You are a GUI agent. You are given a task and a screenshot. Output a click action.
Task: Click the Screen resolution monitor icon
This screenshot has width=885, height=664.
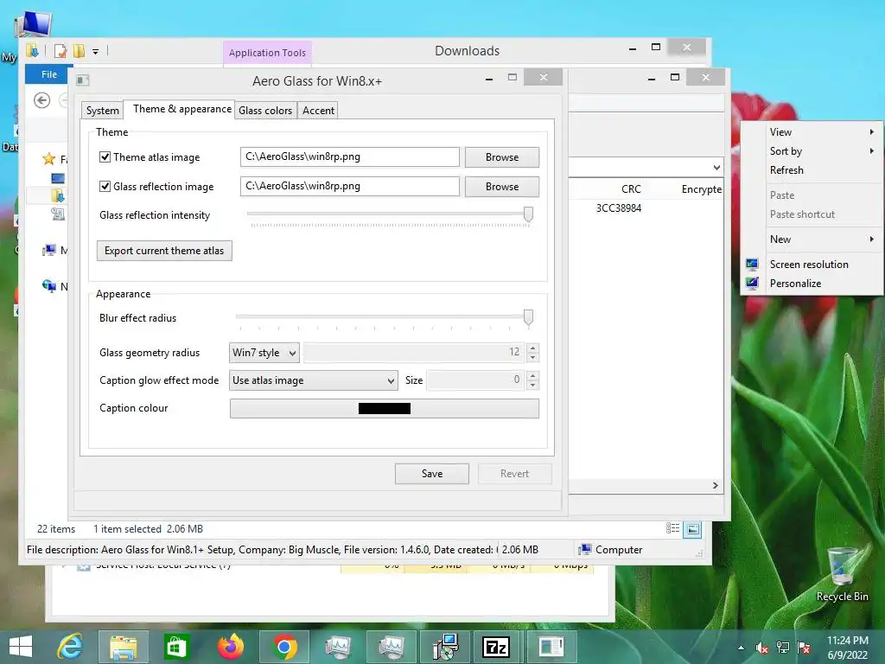pos(753,265)
